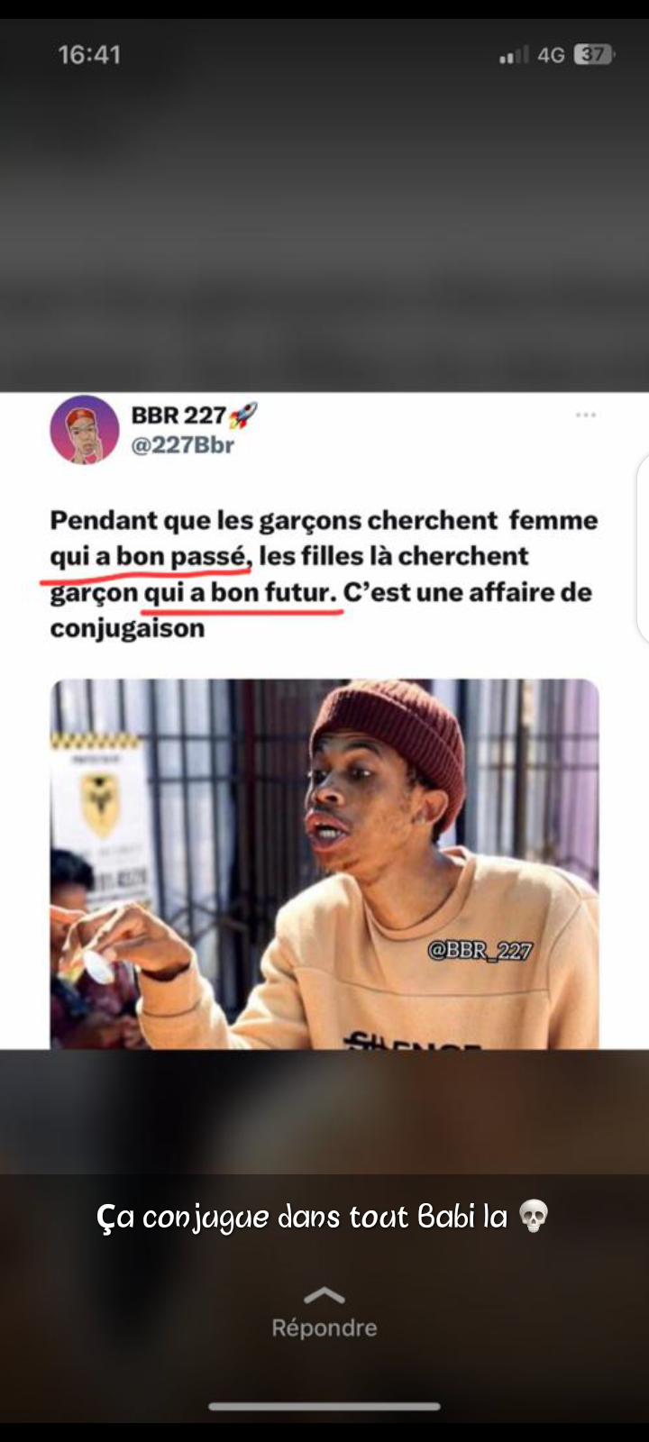Image resolution: width=649 pixels, height=1442 pixels.
Task: Tap the underlined 'qui a bon futur' text
Action: (240, 592)
